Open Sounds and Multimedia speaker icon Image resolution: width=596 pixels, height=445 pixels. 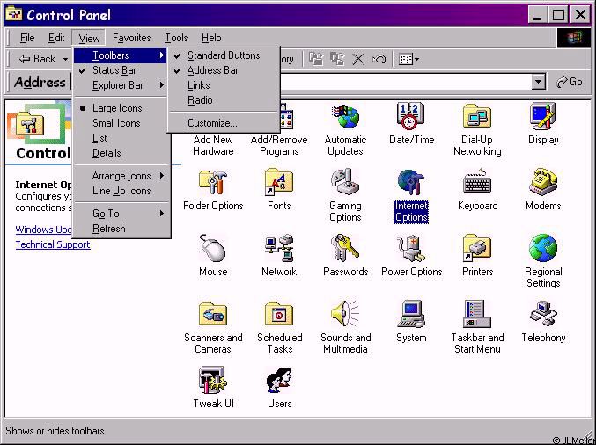[x=345, y=327]
